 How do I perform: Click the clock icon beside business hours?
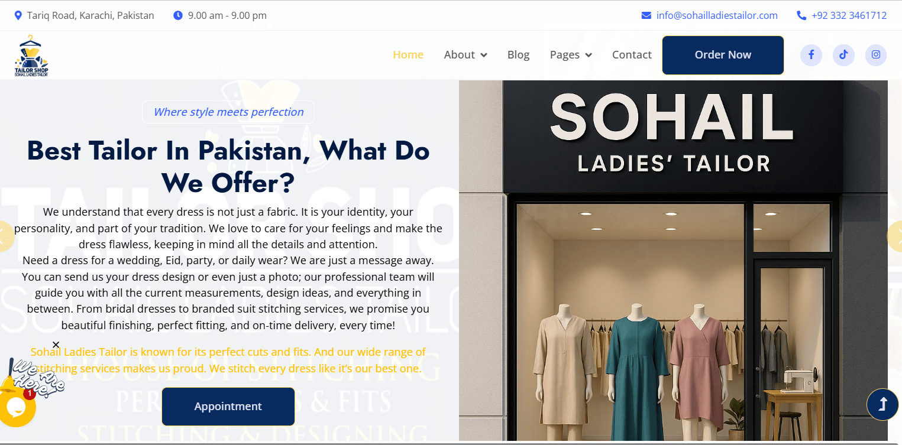coord(178,15)
